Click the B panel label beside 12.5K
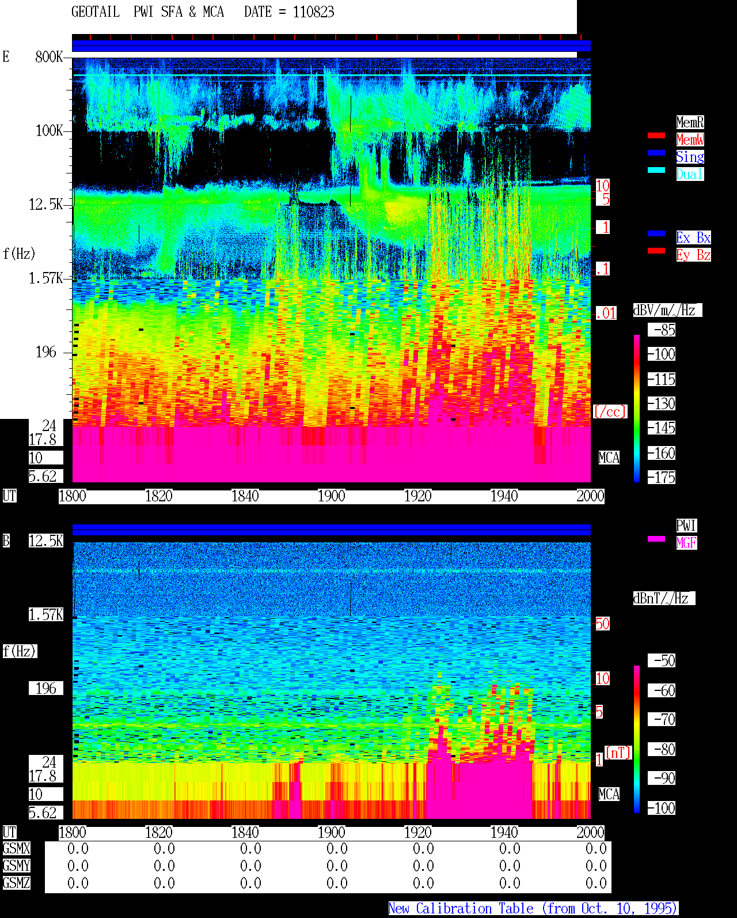The height and width of the screenshot is (918, 737). [x=6, y=541]
